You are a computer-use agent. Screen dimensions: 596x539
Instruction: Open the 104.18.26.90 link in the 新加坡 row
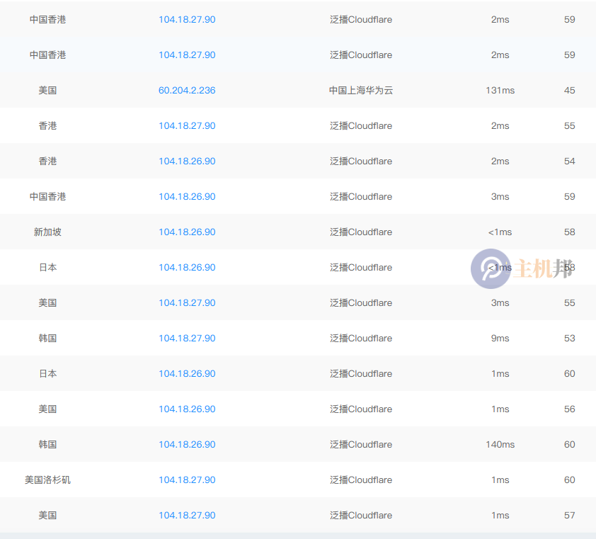point(187,232)
